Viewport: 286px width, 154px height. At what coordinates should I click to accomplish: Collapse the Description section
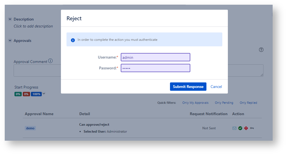click(x=10, y=19)
